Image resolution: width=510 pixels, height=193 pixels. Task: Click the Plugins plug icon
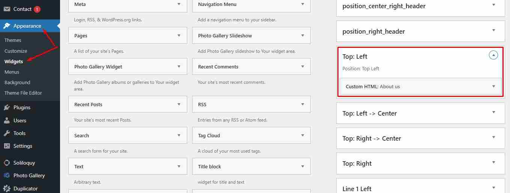point(7,107)
